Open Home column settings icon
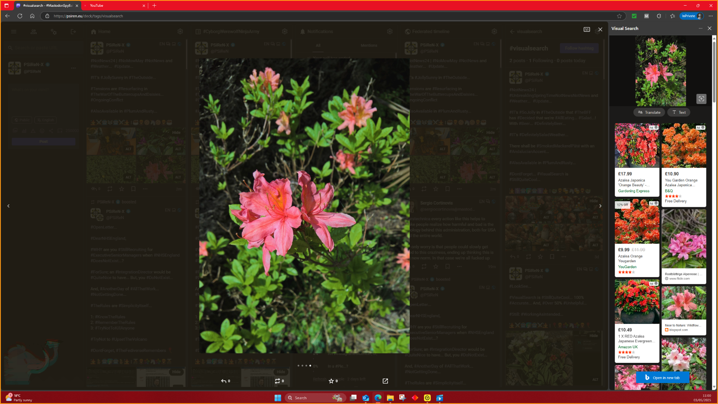Viewport: 718px width, 404px height. [x=180, y=31]
